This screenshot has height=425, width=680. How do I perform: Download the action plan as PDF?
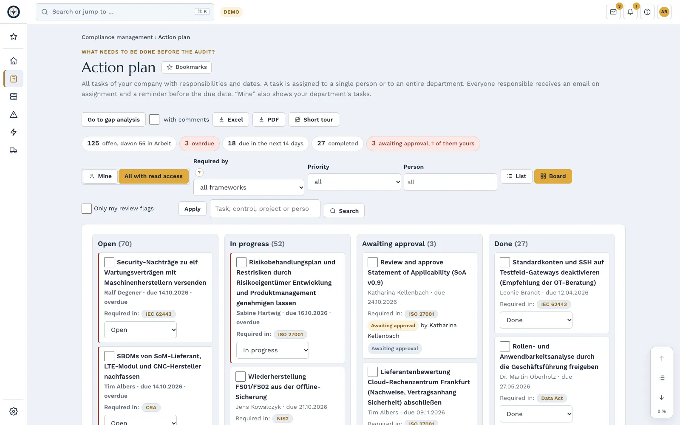pos(269,119)
